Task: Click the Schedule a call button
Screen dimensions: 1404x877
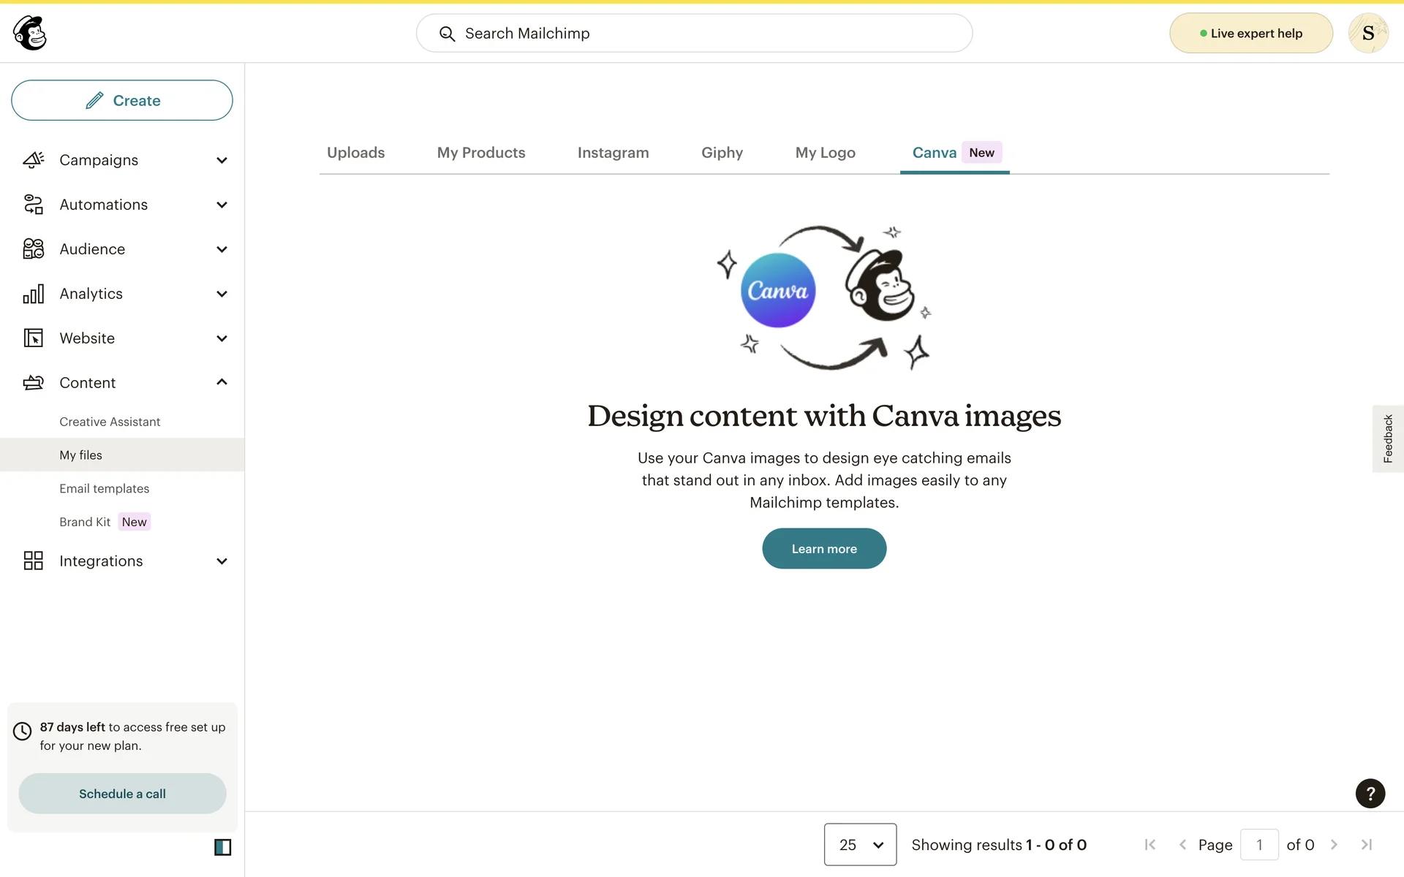Action: click(122, 794)
